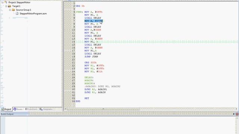The image size is (239, 134).
Task: Click the JUMP label on line 4
Action: click(79, 12)
